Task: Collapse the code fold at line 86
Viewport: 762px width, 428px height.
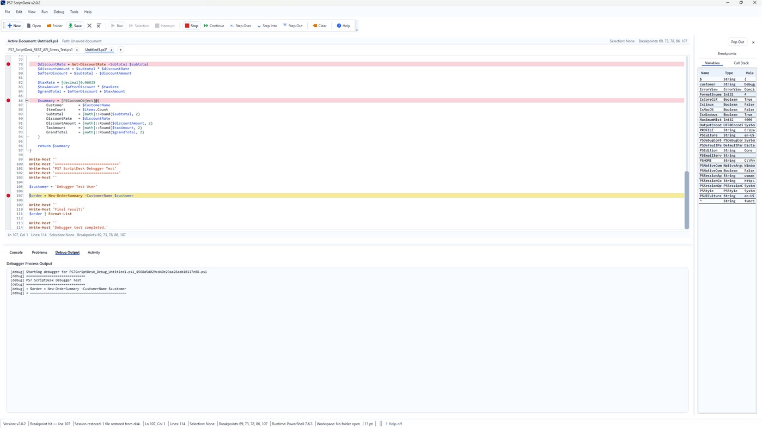Action: (27, 100)
